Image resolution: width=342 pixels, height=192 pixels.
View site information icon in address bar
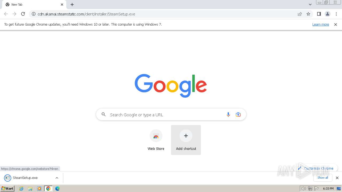(x=34, y=14)
